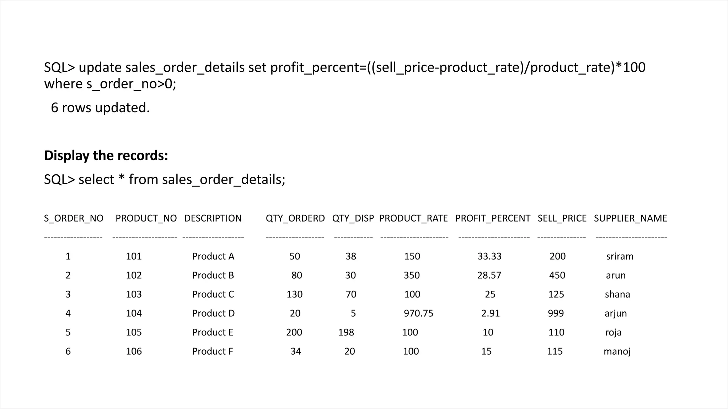Click the SUPPLIER_NAME column header

pyautogui.click(x=630, y=218)
